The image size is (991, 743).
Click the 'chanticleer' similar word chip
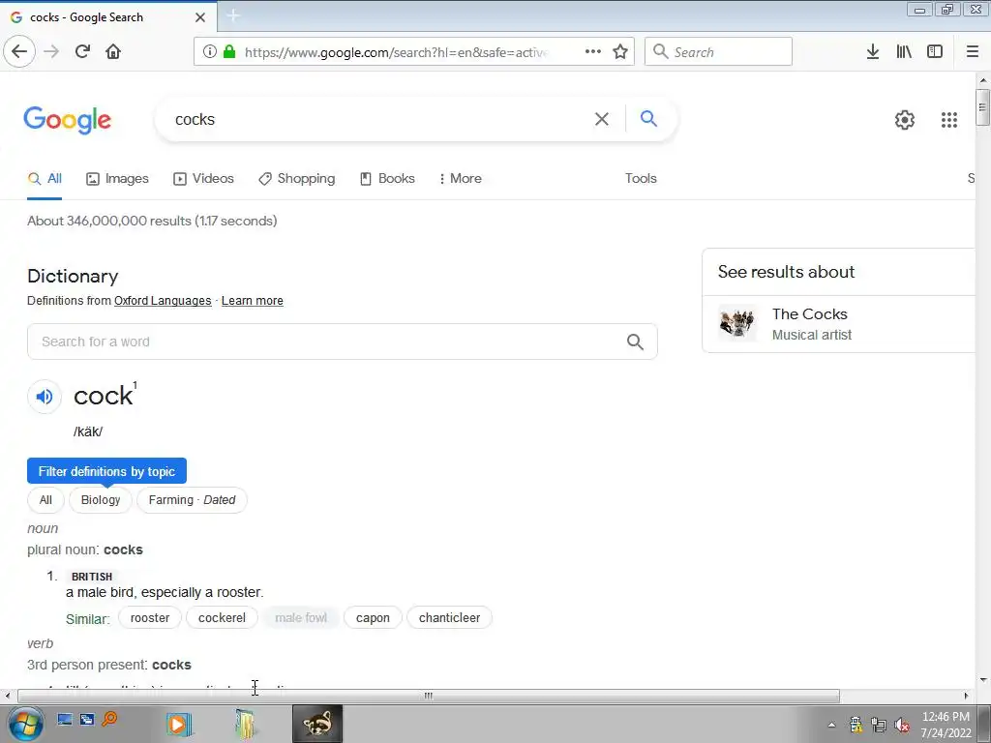(449, 618)
